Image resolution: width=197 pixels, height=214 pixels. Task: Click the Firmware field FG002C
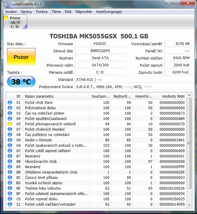[100, 44]
